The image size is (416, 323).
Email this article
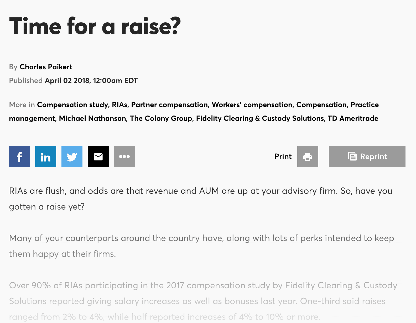98,157
